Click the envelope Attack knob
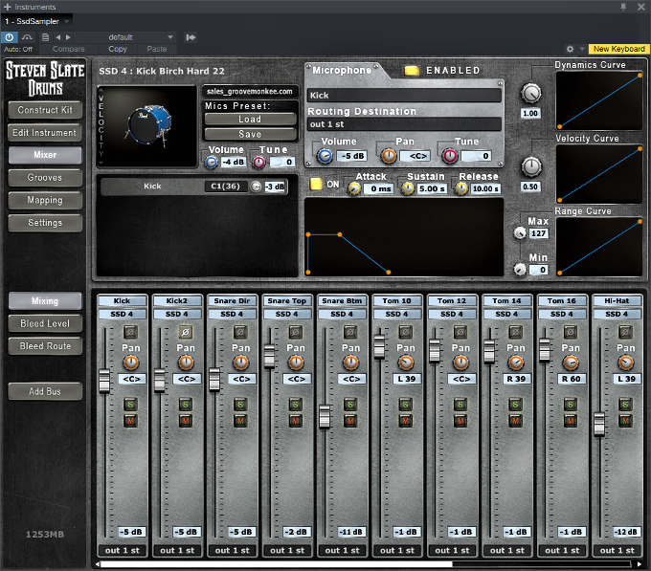The image size is (651, 571). click(355, 188)
